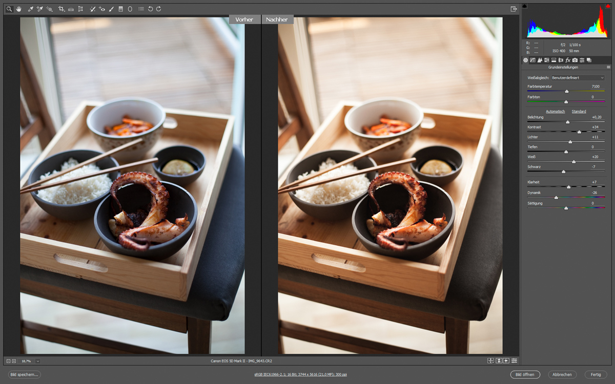This screenshot has width=615, height=384.
Task: Open the Grundeinstellungen panel menu
Action: click(608, 67)
